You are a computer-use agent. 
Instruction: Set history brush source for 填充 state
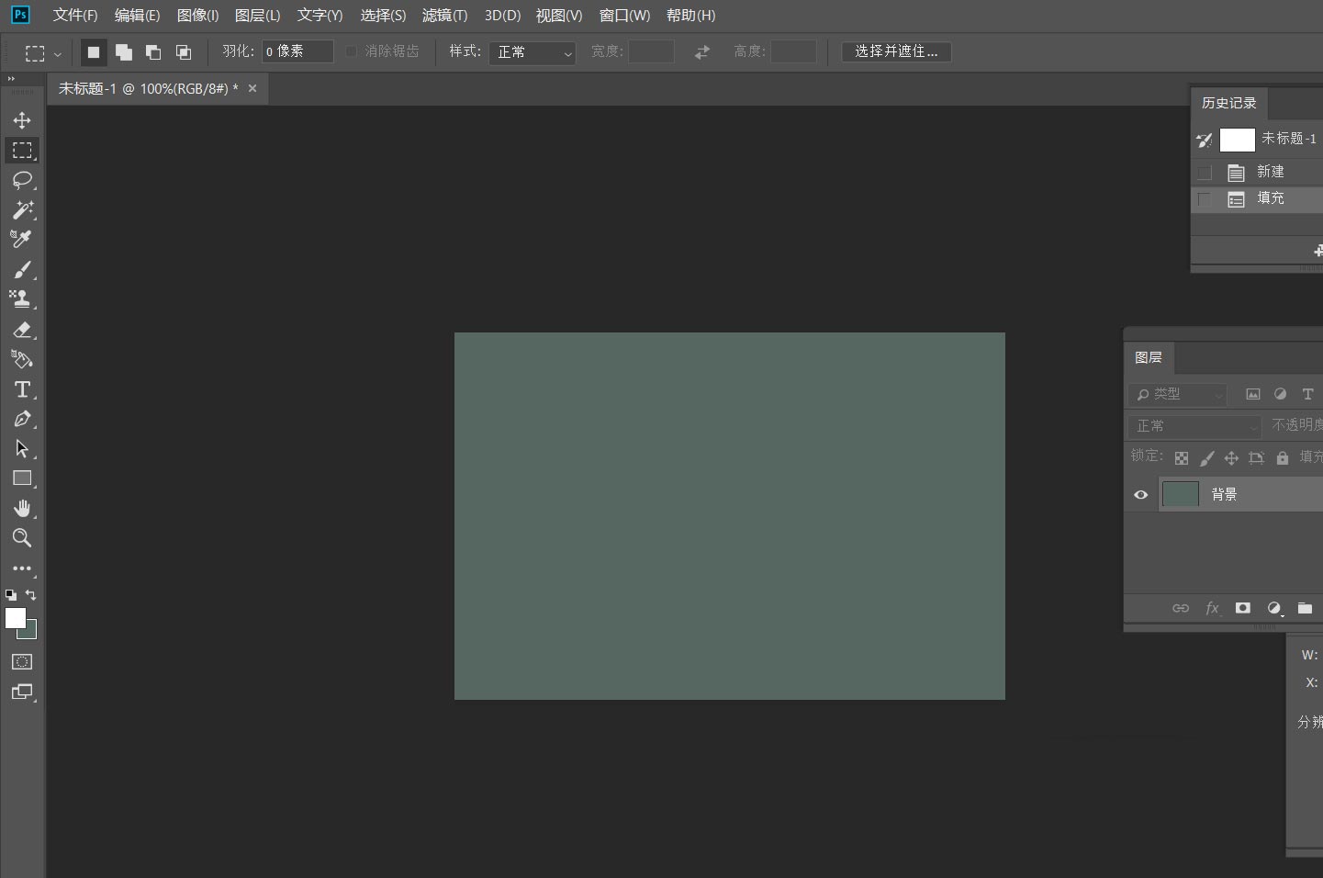(1205, 199)
